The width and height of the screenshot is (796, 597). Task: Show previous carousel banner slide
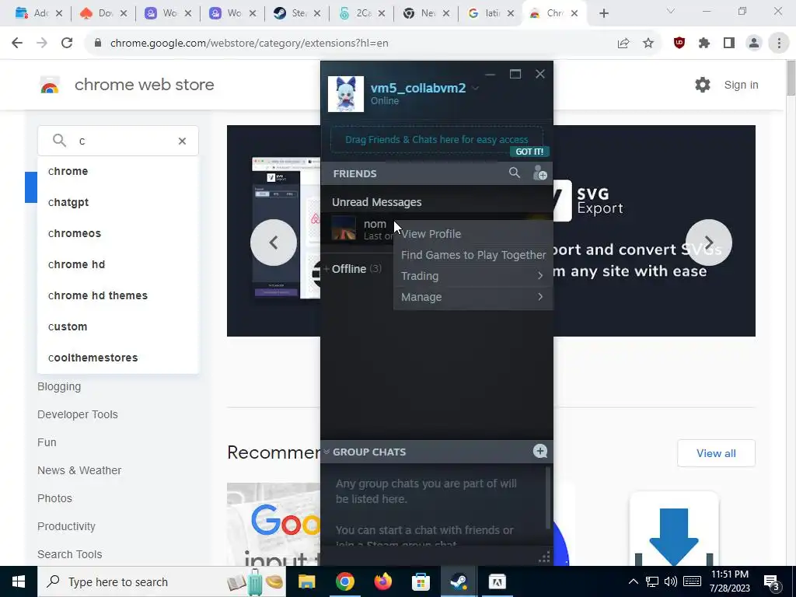click(274, 243)
